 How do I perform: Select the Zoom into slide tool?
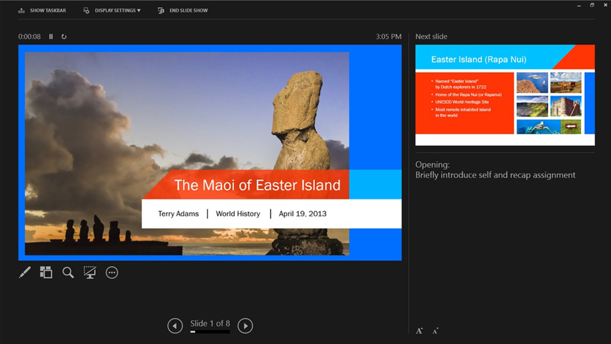click(68, 272)
